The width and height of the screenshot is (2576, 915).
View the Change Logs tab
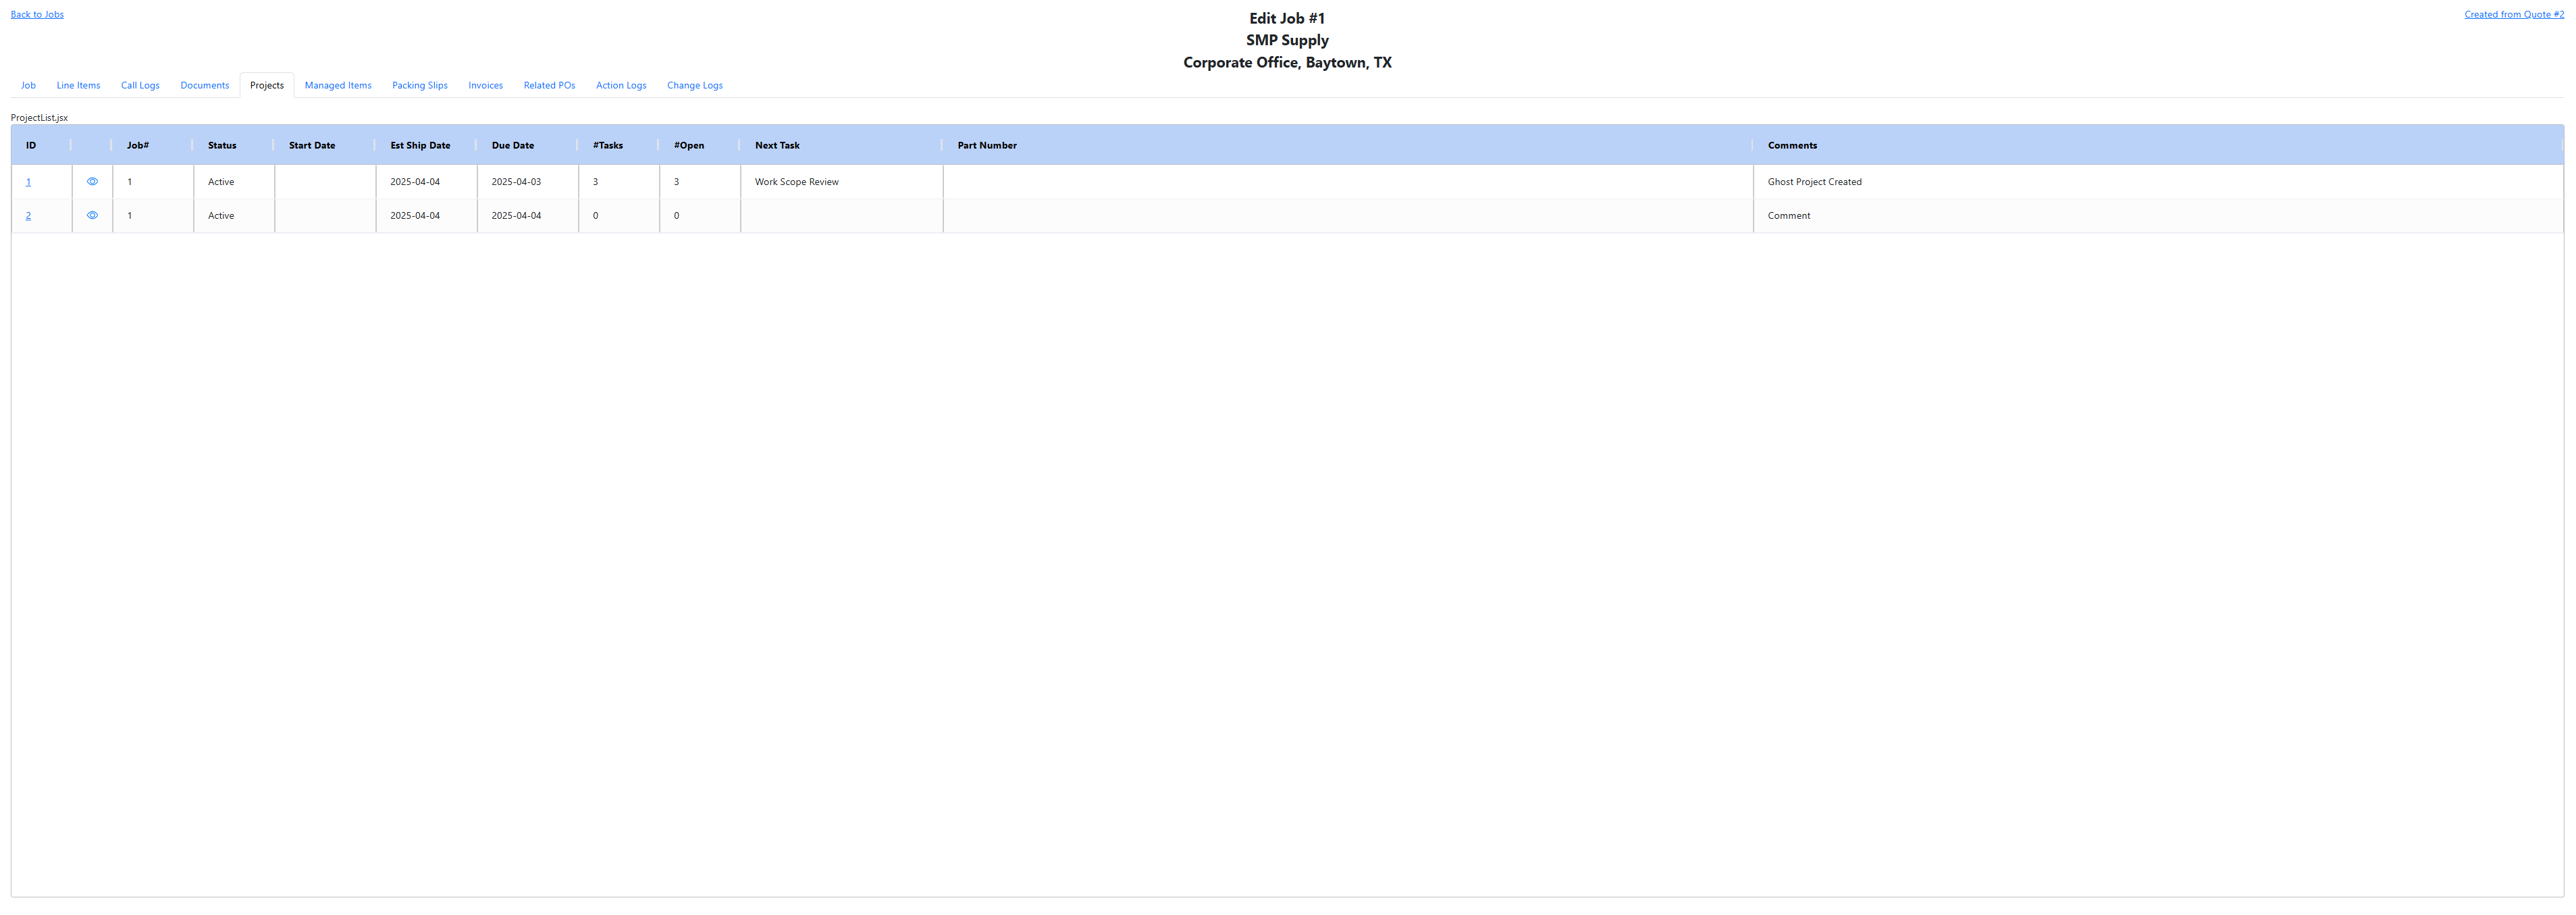click(x=694, y=85)
